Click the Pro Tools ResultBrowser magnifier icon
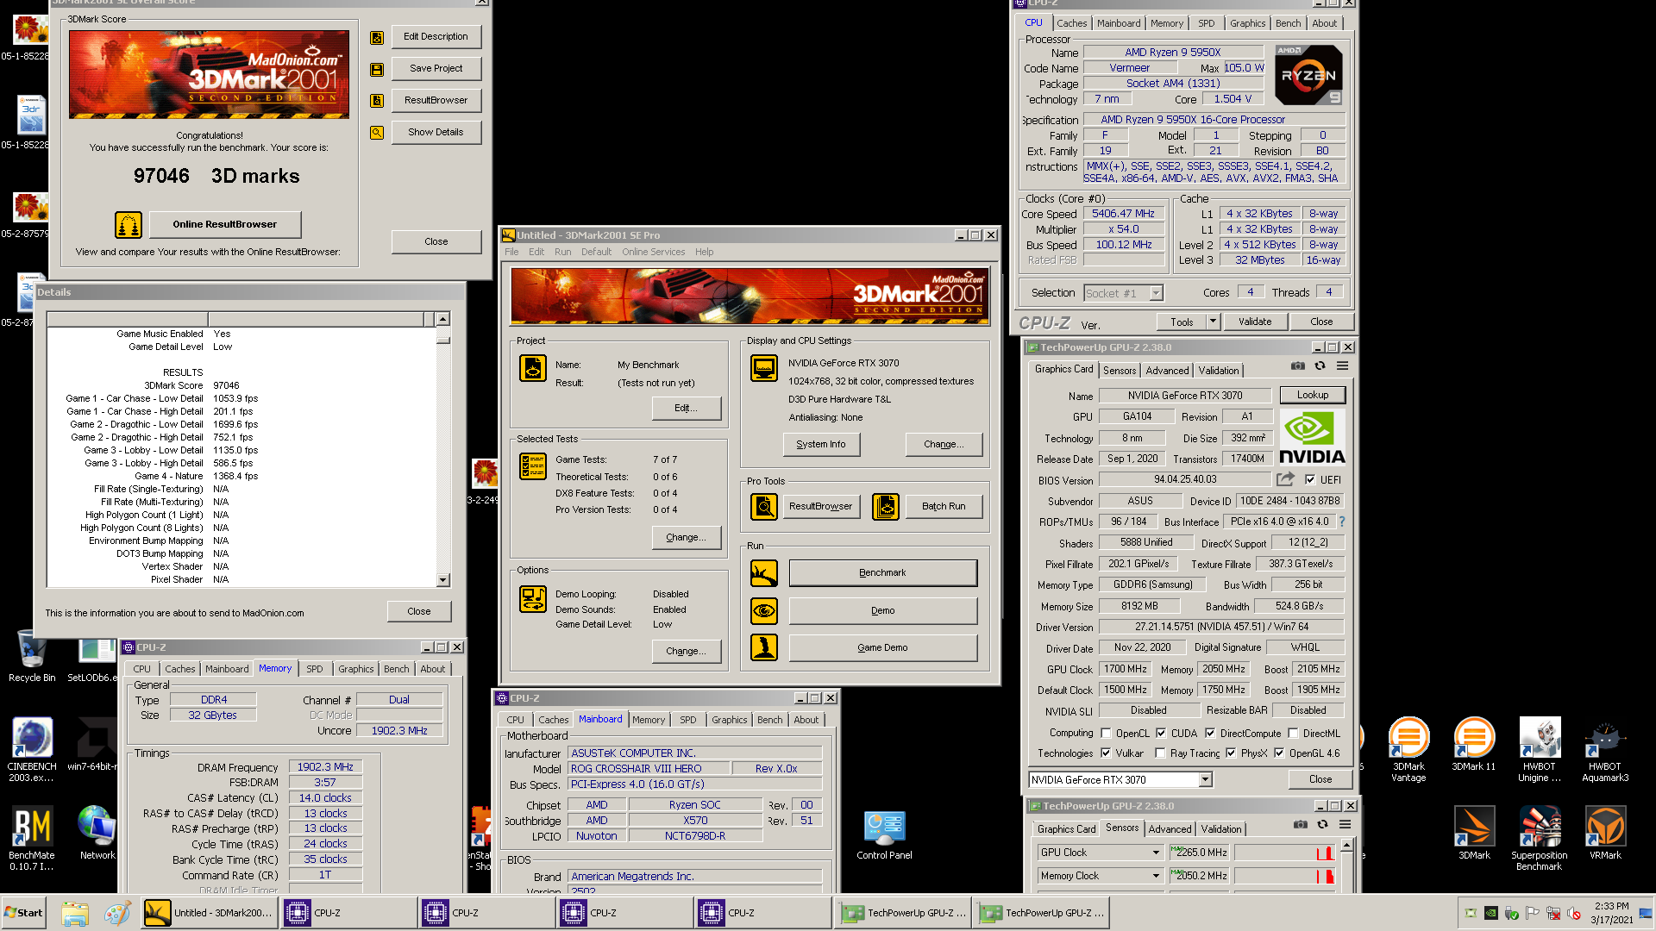This screenshot has width=1656, height=931. coord(763,506)
